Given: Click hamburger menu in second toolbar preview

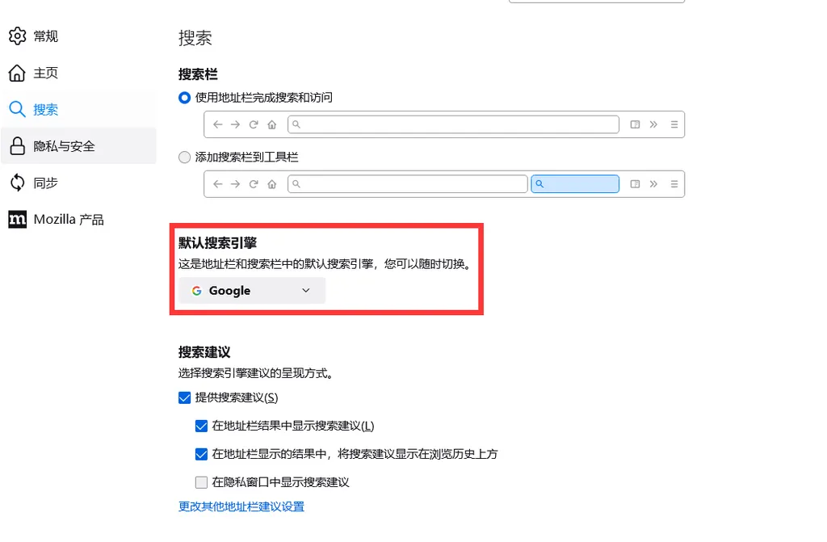Looking at the screenshot, I should pyautogui.click(x=674, y=184).
